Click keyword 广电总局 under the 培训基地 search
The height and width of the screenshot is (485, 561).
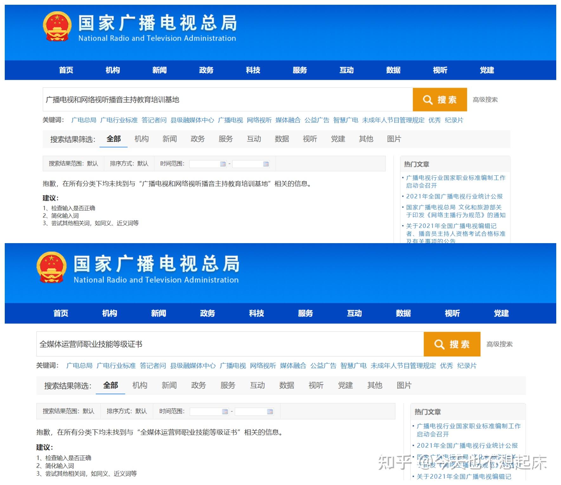pos(84,120)
